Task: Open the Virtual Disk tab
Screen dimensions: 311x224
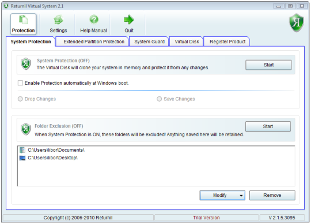Action: 187,42
